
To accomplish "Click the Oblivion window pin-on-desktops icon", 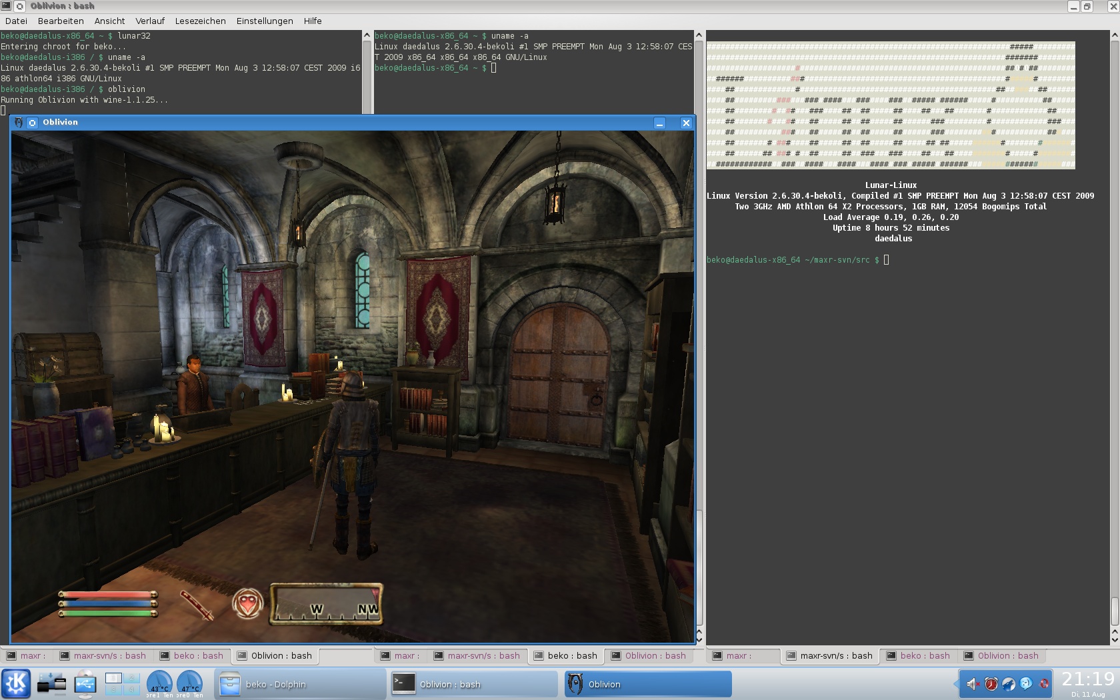I will tap(32, 123).
